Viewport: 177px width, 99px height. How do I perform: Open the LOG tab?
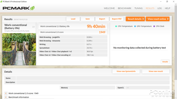point(160,8)
